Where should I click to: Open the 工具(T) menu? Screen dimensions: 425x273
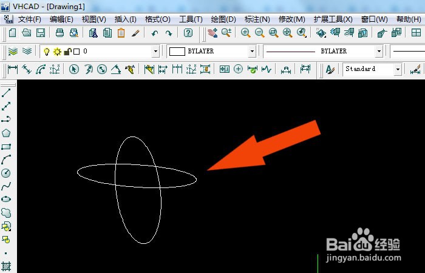(x=191, y=19)
